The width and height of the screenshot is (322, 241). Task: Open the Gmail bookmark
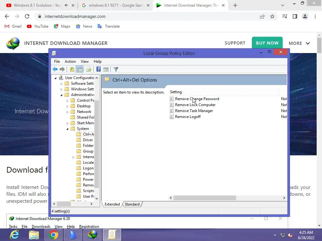click(13, 26)
